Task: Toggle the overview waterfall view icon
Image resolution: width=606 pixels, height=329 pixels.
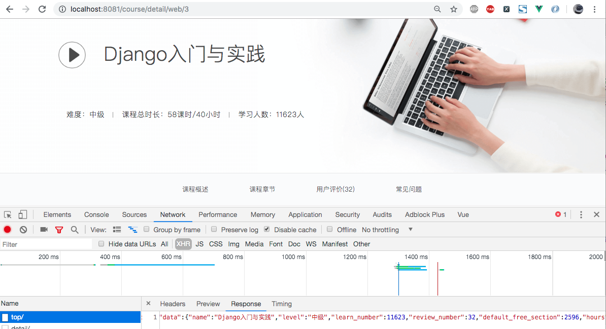Action: (x=132, y=230)
